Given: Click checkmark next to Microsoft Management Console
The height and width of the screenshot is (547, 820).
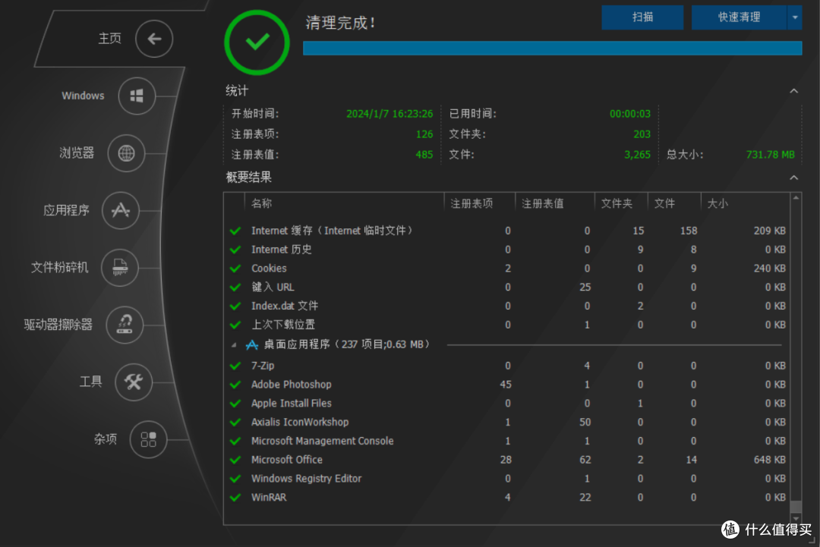Looking at the screenshot, I should click(235, 441).
